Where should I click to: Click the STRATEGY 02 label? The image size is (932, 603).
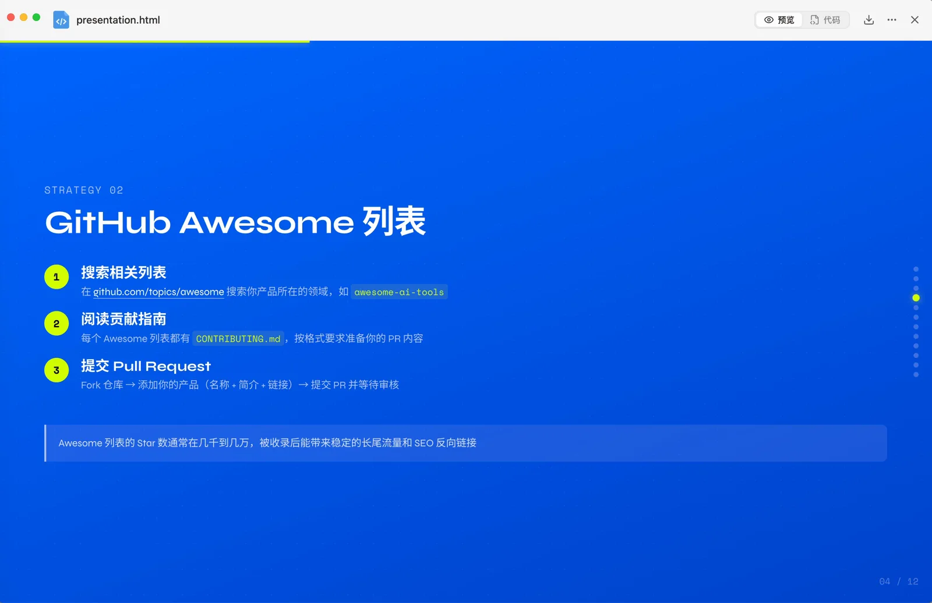pos(84,190)
